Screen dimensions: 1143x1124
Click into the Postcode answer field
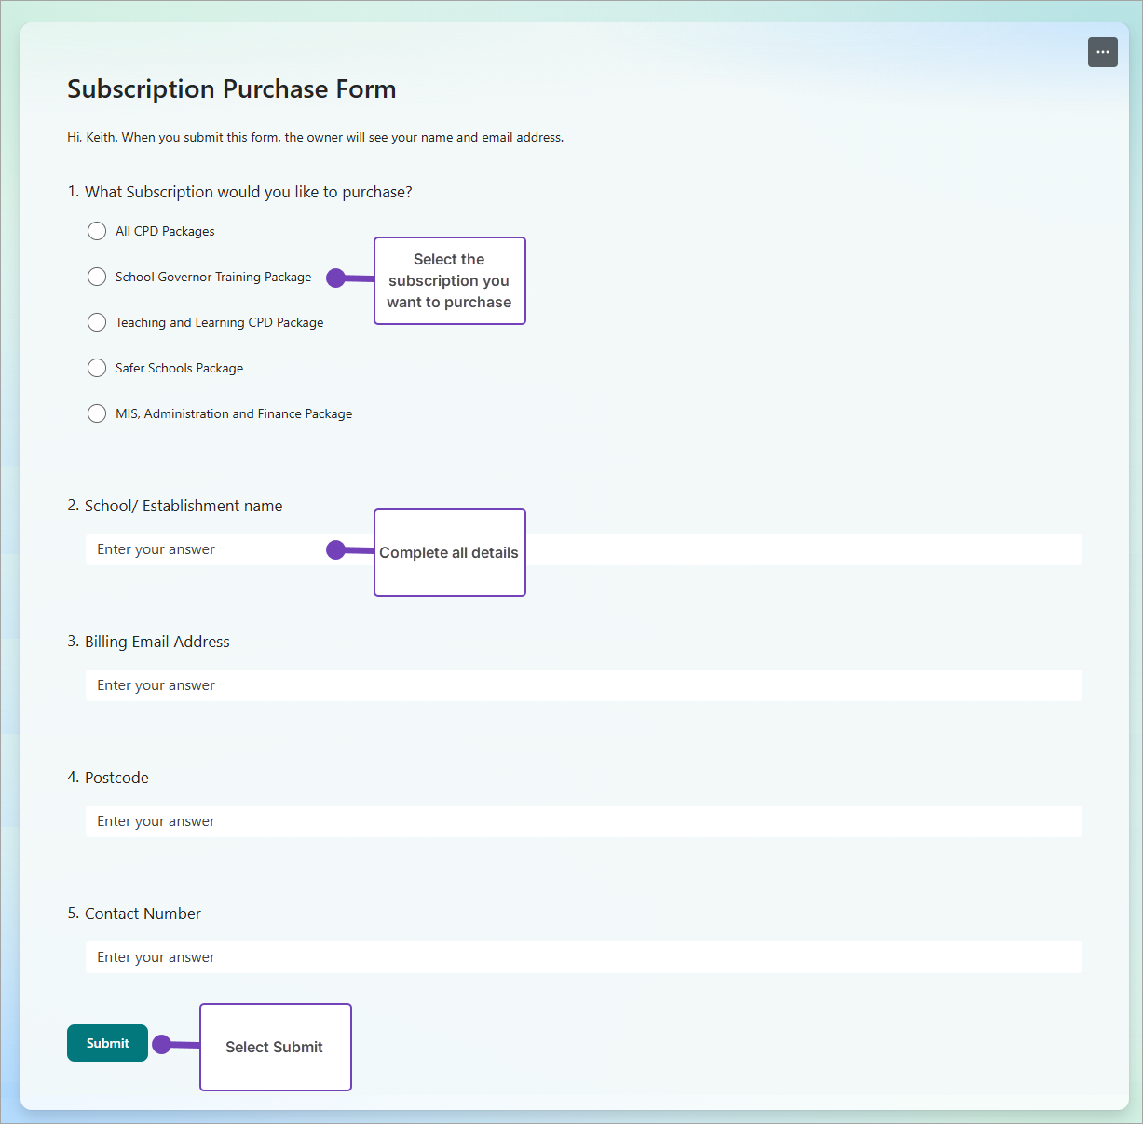(583, 821)
